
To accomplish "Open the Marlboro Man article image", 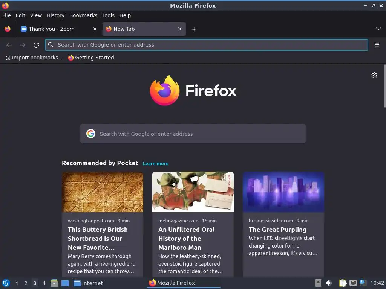I will click(193, 192).
